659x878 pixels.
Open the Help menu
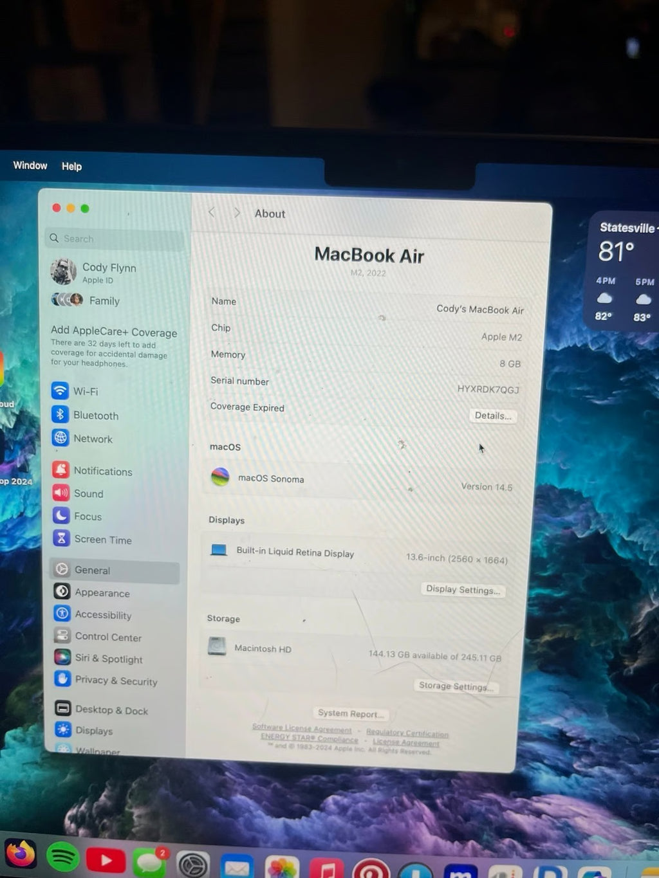[x=71, y=166]
